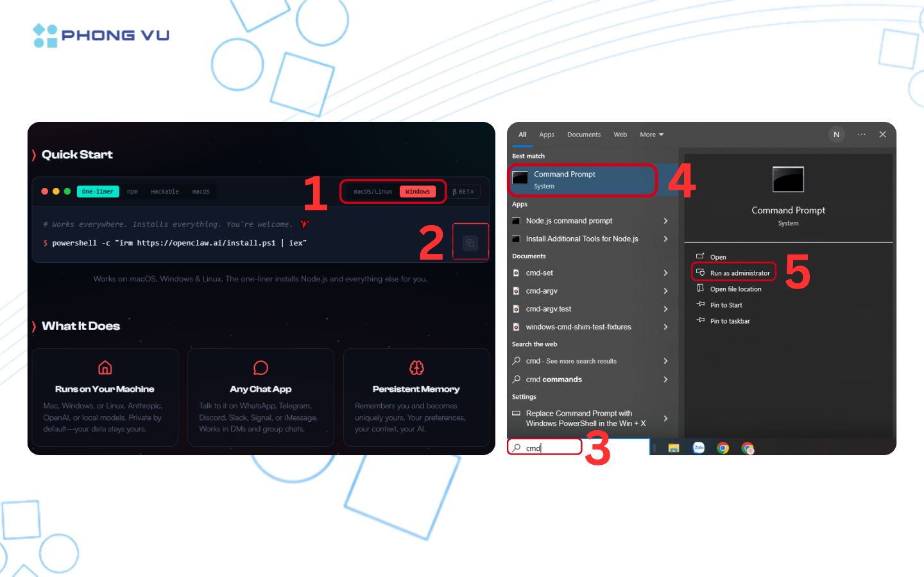
Task: Expand the 'cmd commands' web result chevron
Action: (665, 379)
